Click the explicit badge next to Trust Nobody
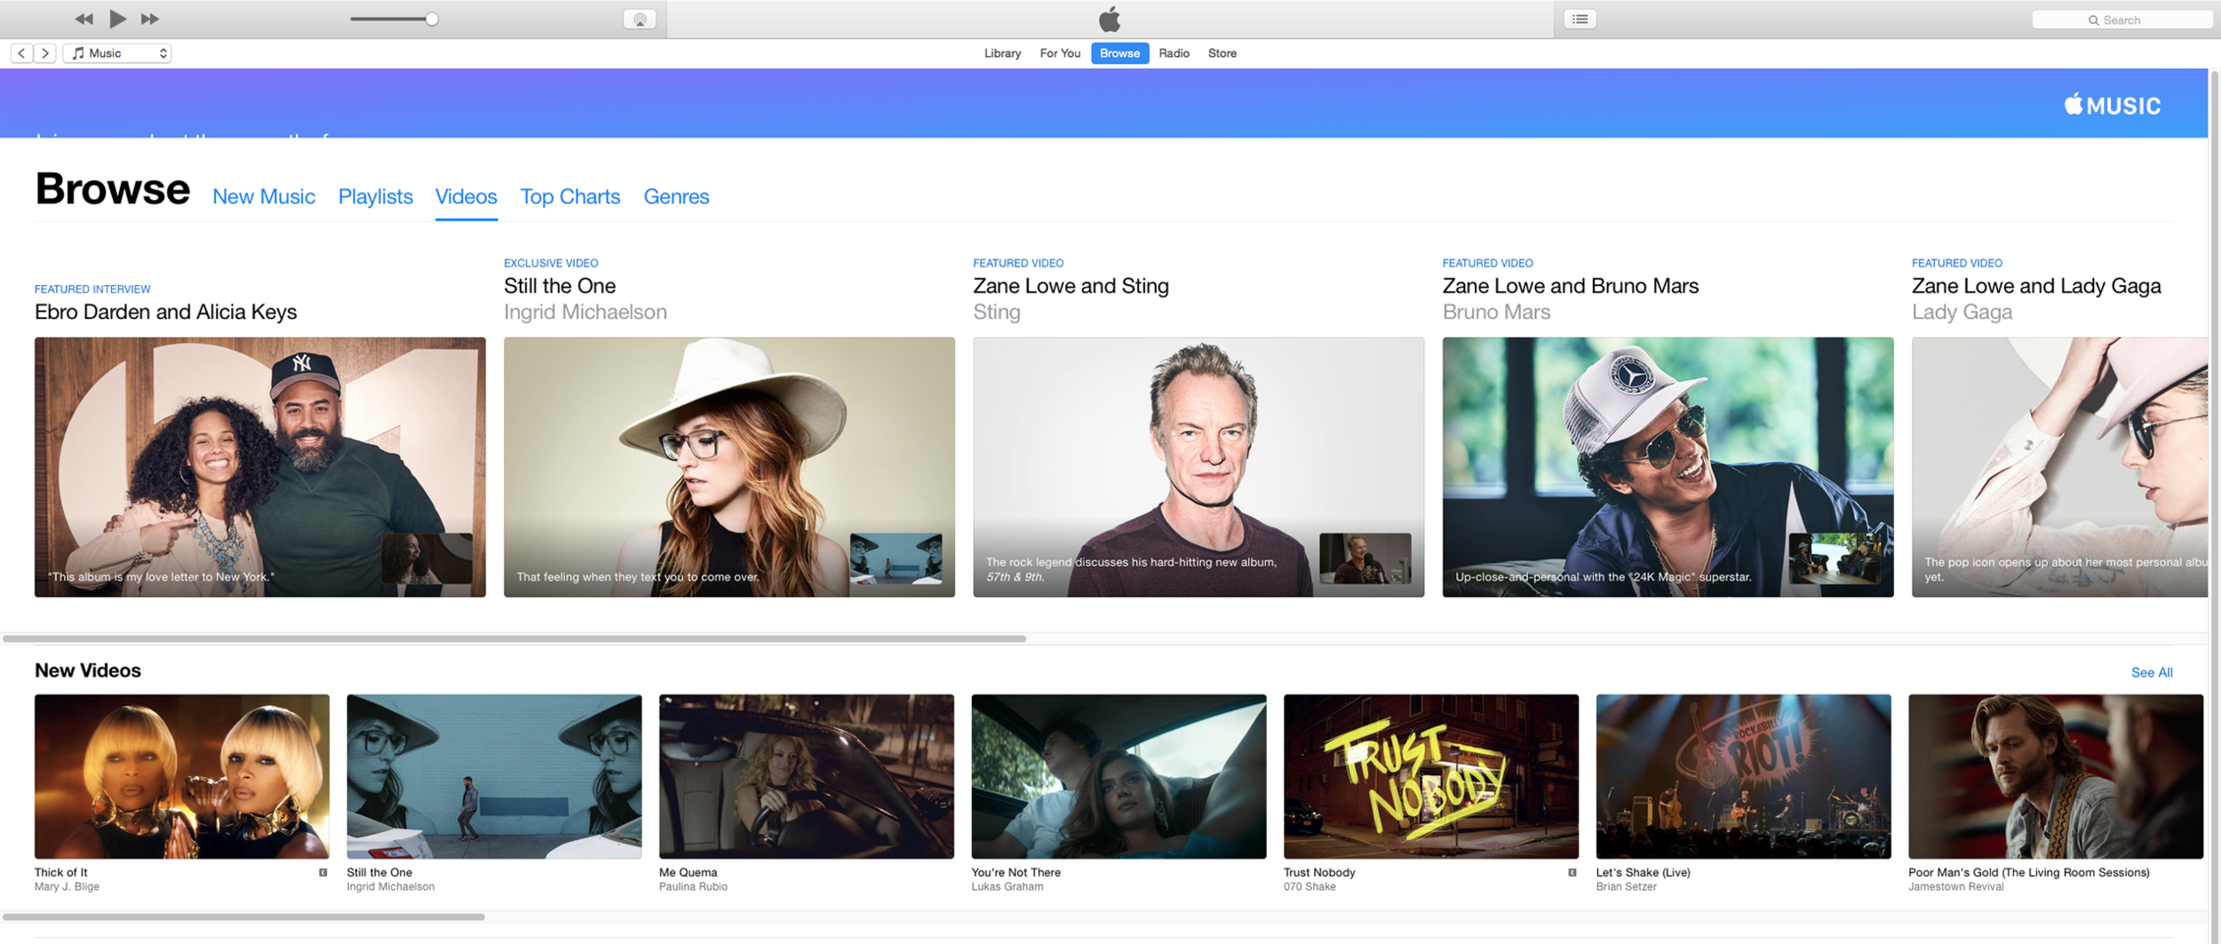Viewport: 2221px width, 944px height. (1572, 873)
